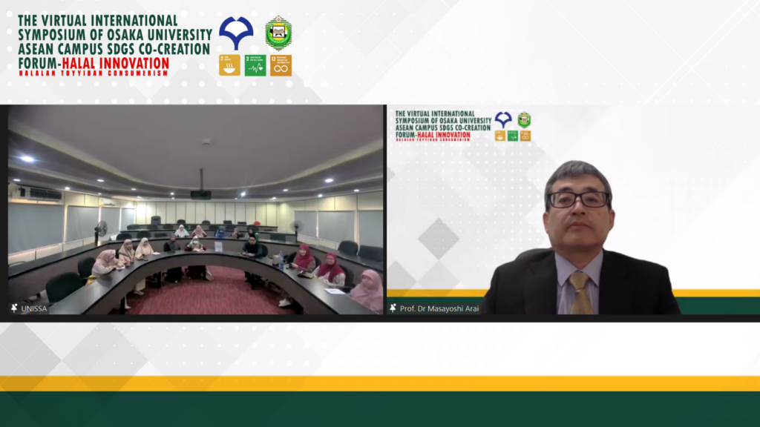Toggle the pin icon beside the UNISSA label
760x427 pixels.
click(x=14, y=308)
